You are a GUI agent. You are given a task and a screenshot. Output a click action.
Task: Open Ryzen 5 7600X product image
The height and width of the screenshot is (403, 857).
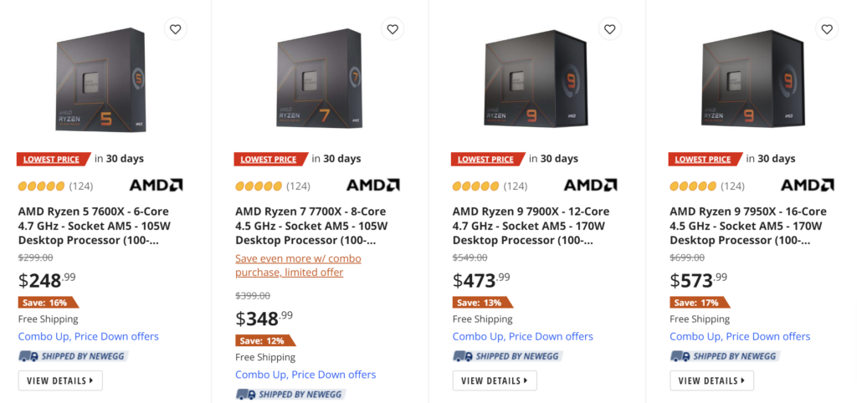(x=100, y=77)
